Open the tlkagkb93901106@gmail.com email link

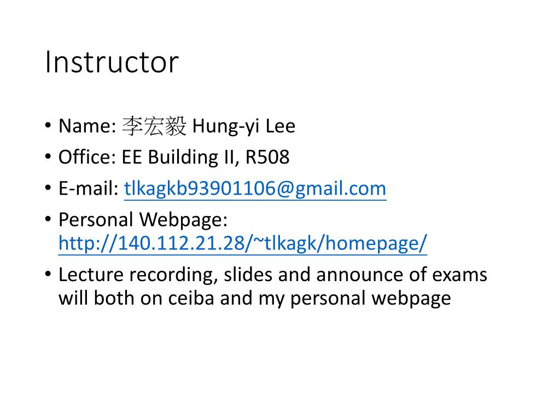coord(255,188)
